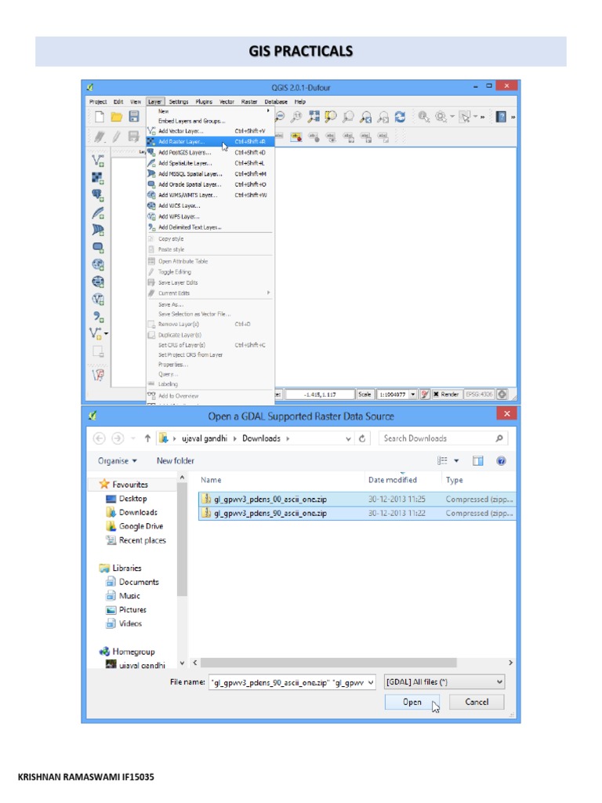Choose Add Vector Layer menu entry
The width and height of the screenshot is (602, 803).
(210, 131)
